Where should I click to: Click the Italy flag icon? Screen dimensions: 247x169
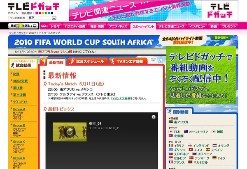(171, 146)
